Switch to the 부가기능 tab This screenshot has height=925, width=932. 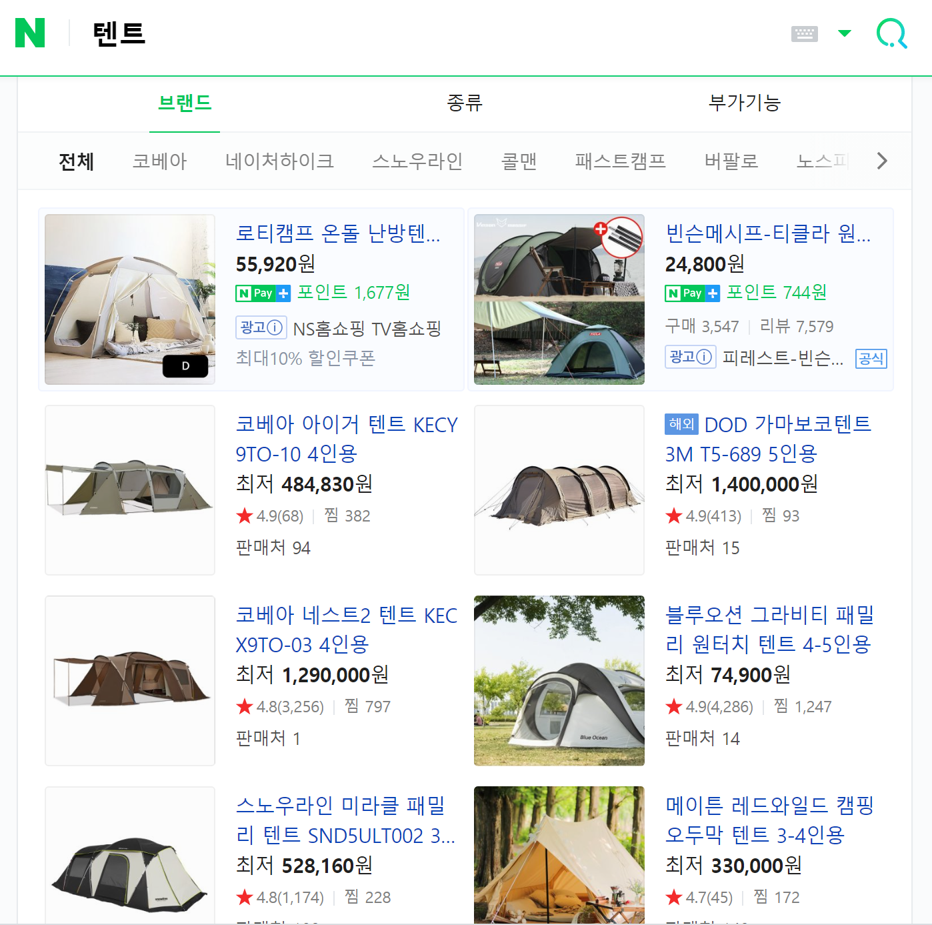745,103
